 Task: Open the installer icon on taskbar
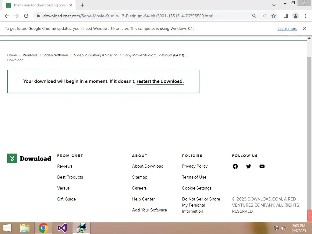[81, 228]
